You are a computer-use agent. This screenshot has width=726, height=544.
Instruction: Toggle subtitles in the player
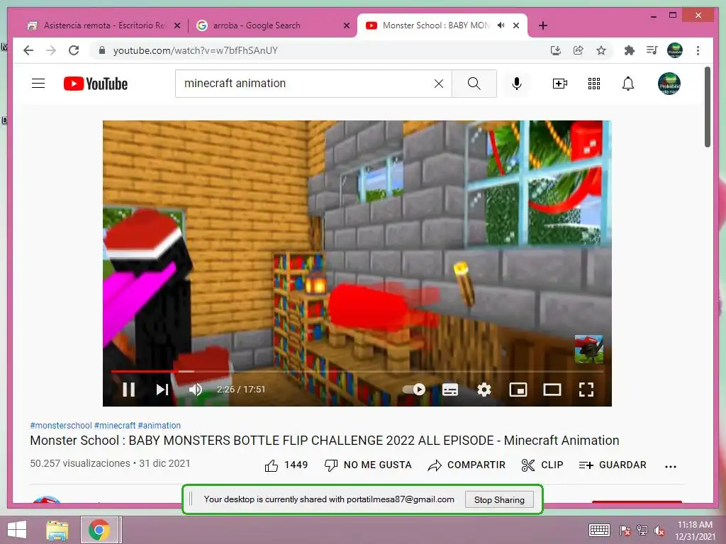coord(450,390)
